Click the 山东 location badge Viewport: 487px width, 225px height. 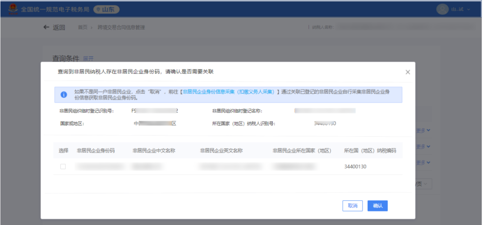point(106,9)
